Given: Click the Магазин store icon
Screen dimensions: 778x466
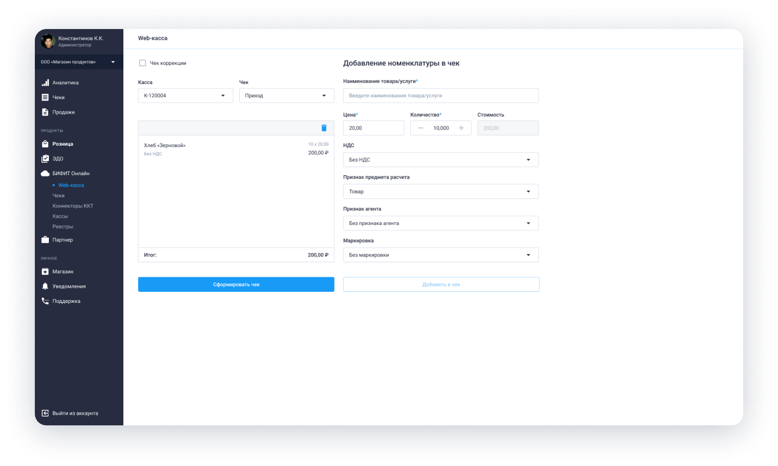Looking at the screenshot, I should pos(45,271).
